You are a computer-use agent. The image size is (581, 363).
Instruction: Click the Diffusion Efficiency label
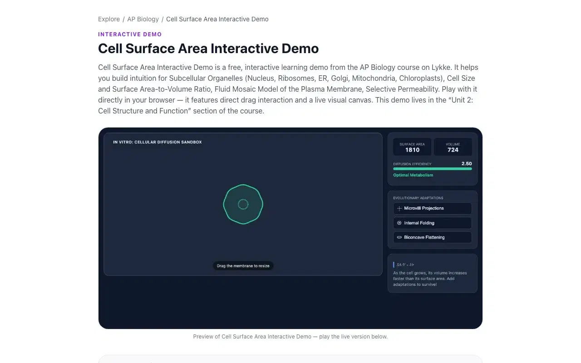point(412,164)
